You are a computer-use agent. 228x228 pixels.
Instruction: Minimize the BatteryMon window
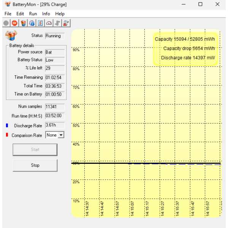pos(184,4)
